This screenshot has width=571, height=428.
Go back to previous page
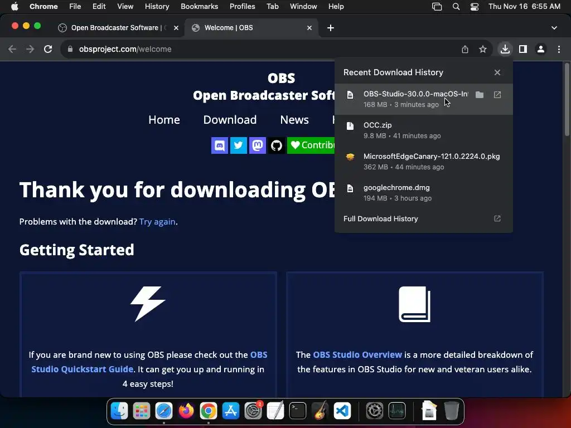tap(12, 49)
